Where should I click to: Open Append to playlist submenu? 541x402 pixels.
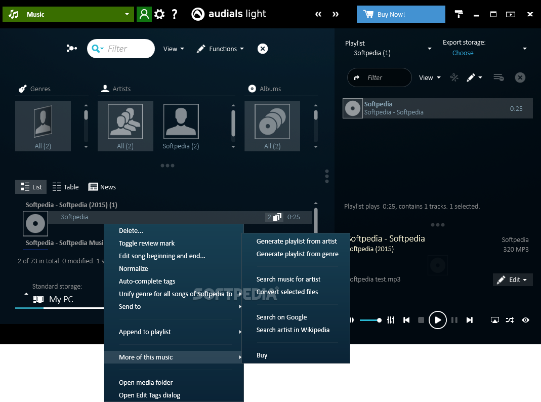[x=174, y=332]
